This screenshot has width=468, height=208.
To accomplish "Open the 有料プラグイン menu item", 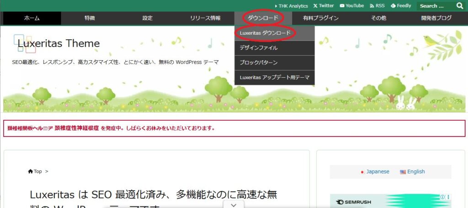I will (320, 18).
